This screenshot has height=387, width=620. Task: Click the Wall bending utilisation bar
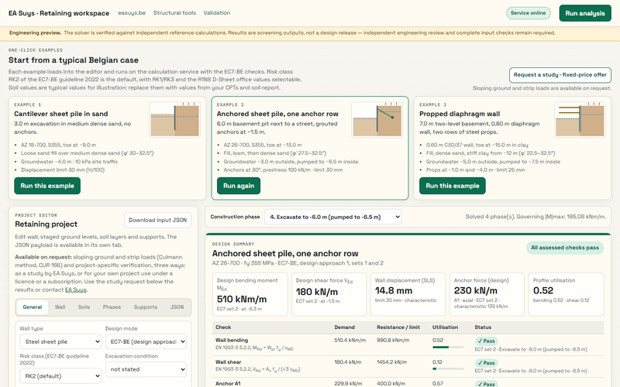click(448, 347)
